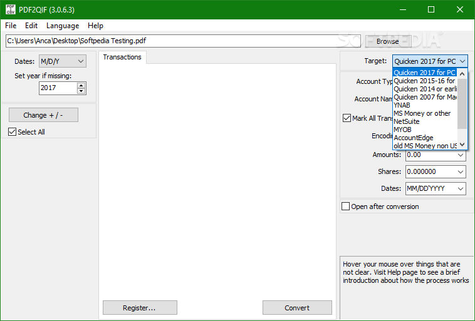Open the Dates MM/DD'YYYY output dropdown
475x321 pixels.
436,189
